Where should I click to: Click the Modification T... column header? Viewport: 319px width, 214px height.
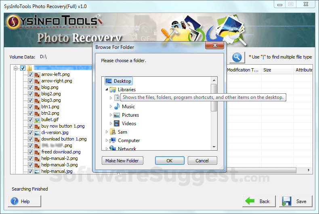(244, 70)
